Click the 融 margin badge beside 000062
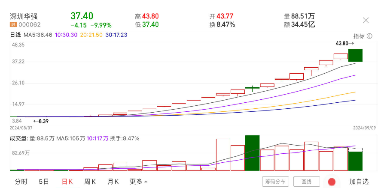Viewport: 384px width, 188px height. (13, 25)
